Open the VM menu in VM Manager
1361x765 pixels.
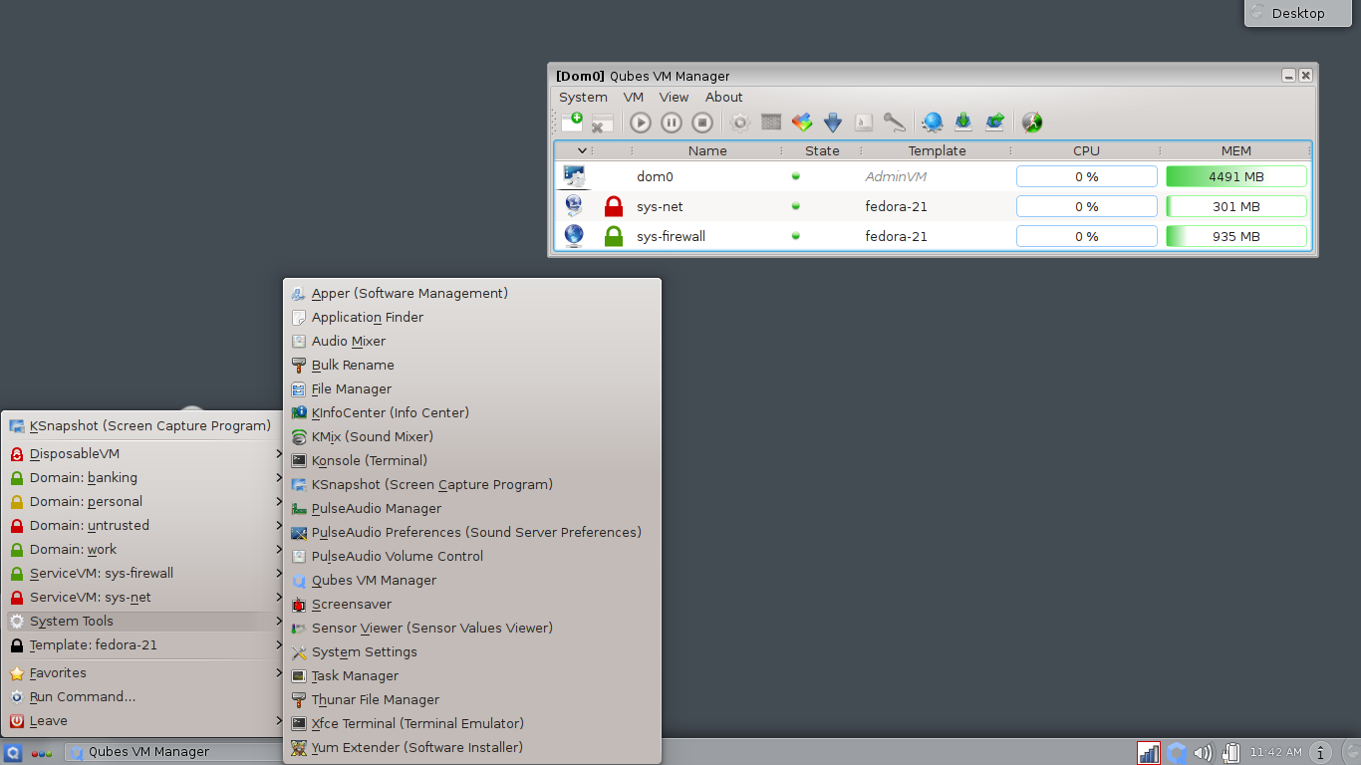point(634,97)
